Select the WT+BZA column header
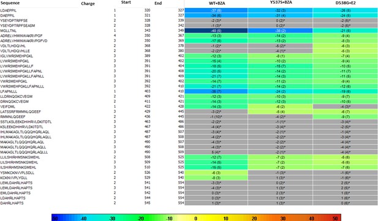Viewport: 378px width, 221px height. (217, 3)
